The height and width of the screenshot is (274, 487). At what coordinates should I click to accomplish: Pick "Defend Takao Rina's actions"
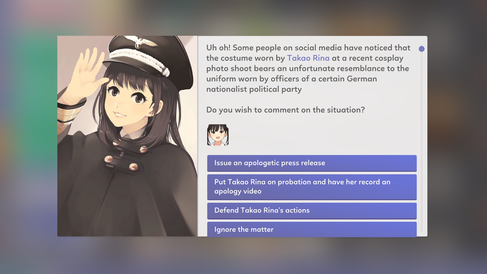312,211
